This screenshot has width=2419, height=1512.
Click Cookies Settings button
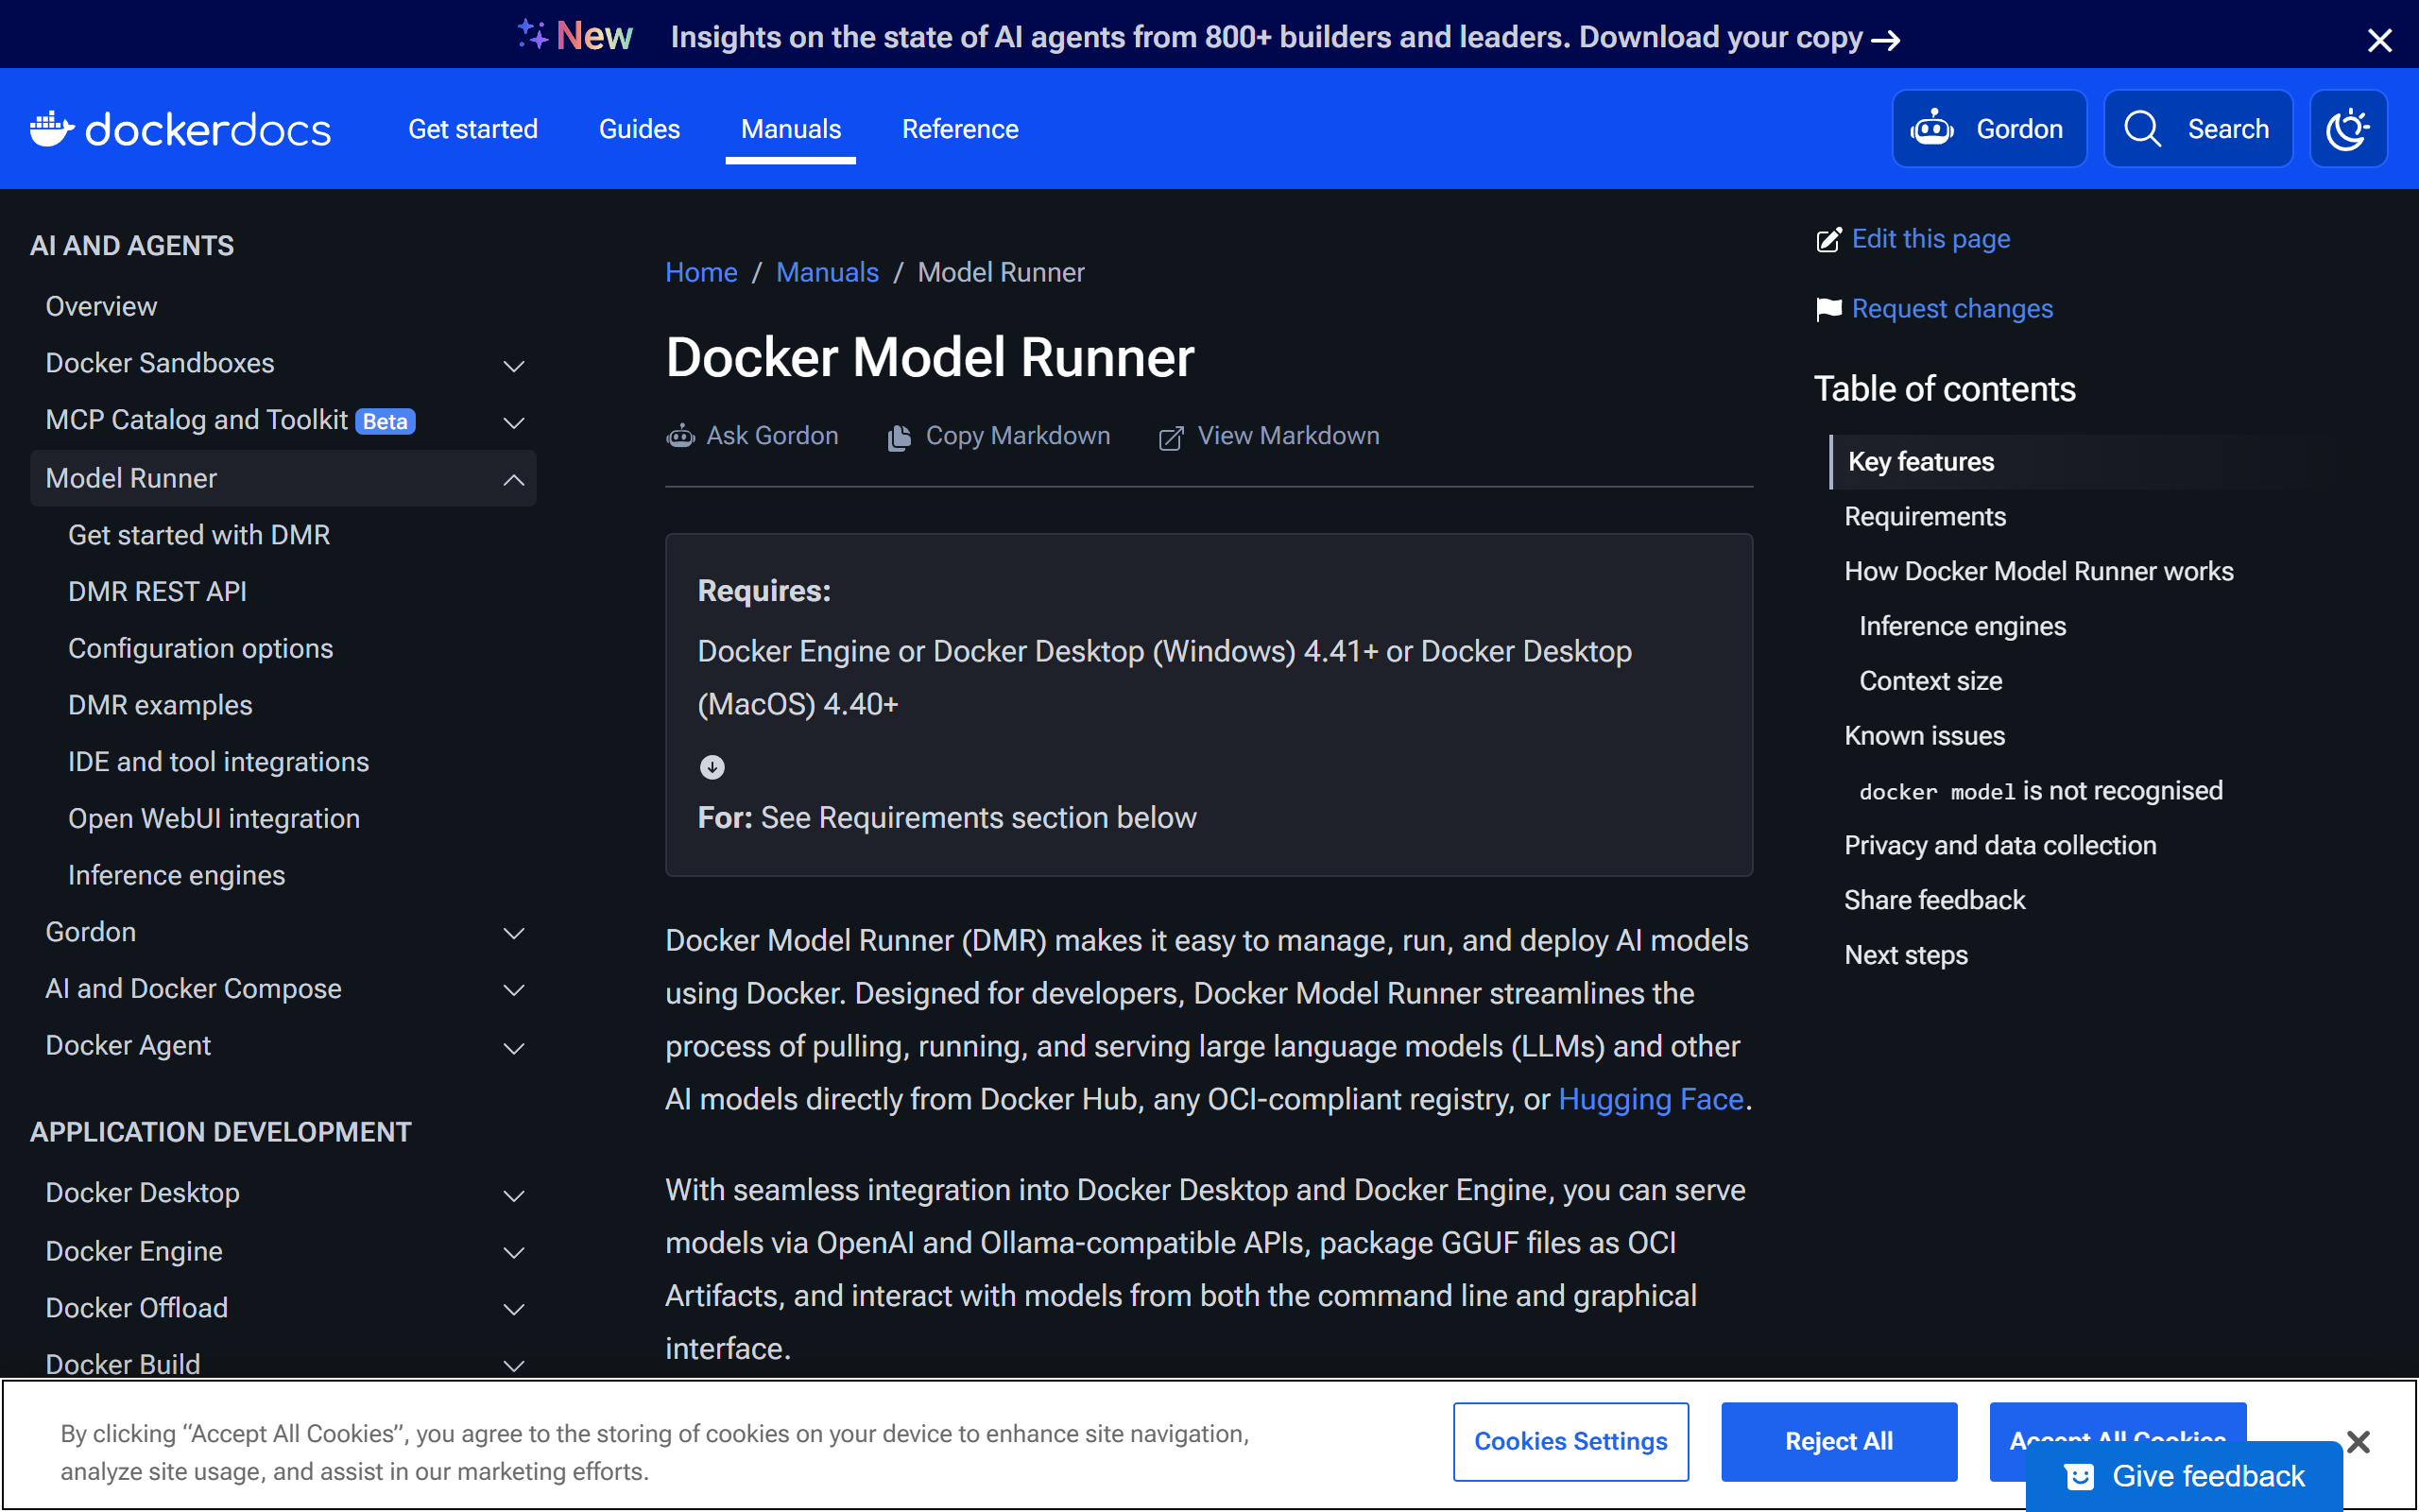click(1570, 1441)
